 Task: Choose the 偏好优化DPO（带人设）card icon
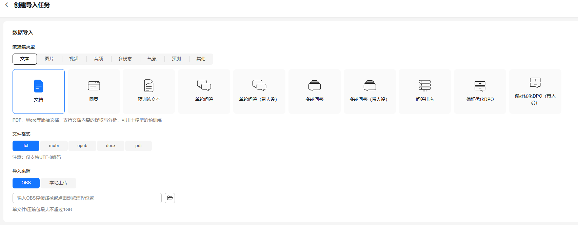pos(535,83)
